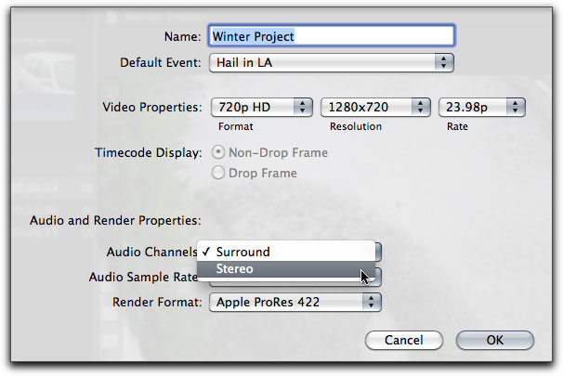This screenshot has width=563, height=376.
Task: Click the Audio Channels popup edge behind the menu
Action: coord(379,251)
